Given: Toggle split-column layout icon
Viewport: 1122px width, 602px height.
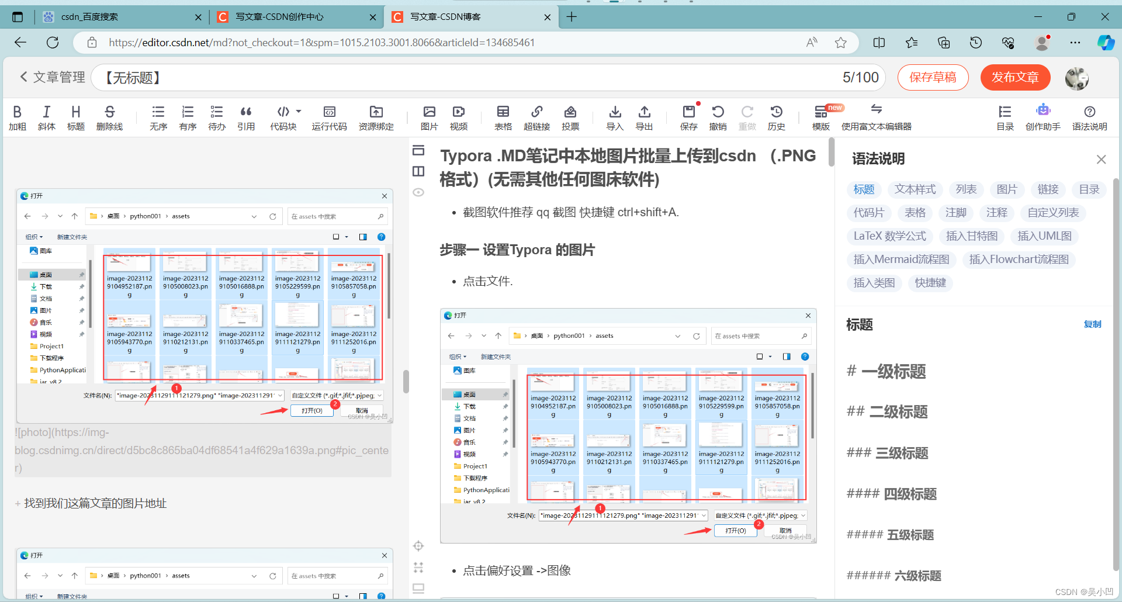Looking at the screenshot, I should click(x=418, y=171).
